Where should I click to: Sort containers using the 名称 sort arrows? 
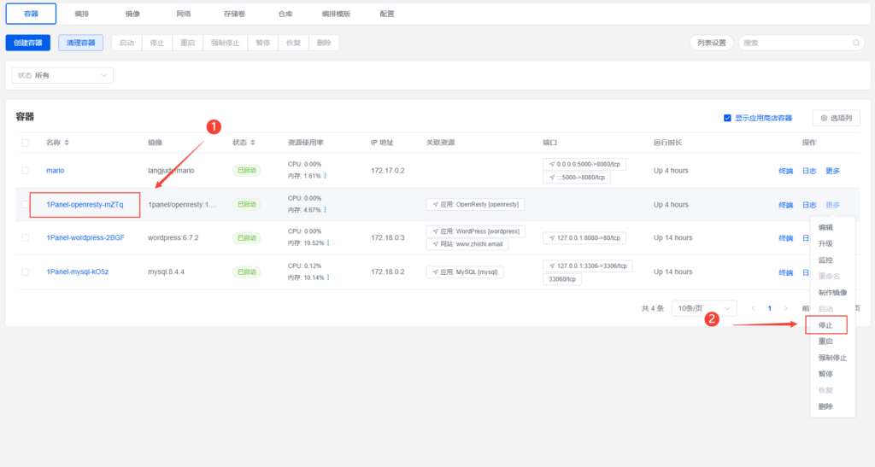tap(67, 143)
